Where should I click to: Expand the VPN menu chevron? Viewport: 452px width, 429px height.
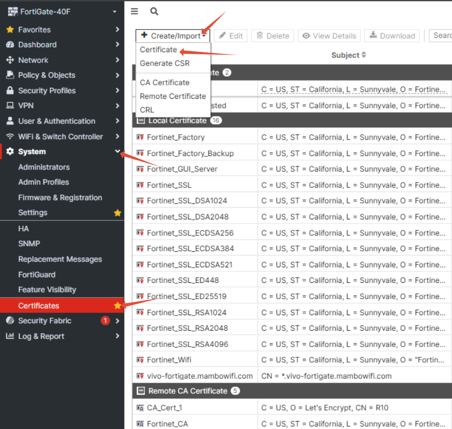pos(117,105)
